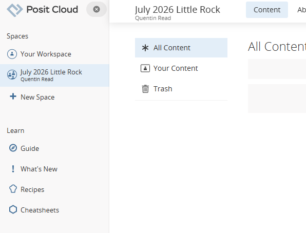Click the plus icon for New Space
Screen dimensions: 306x233
tap(13, 96)
